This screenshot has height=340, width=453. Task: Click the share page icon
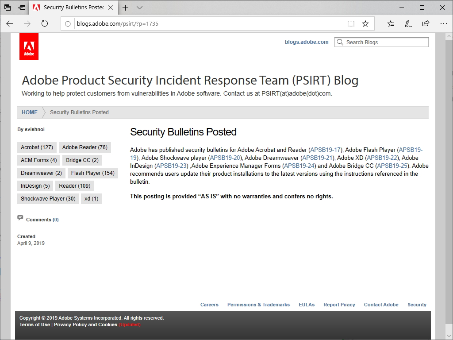pos(426,24)
